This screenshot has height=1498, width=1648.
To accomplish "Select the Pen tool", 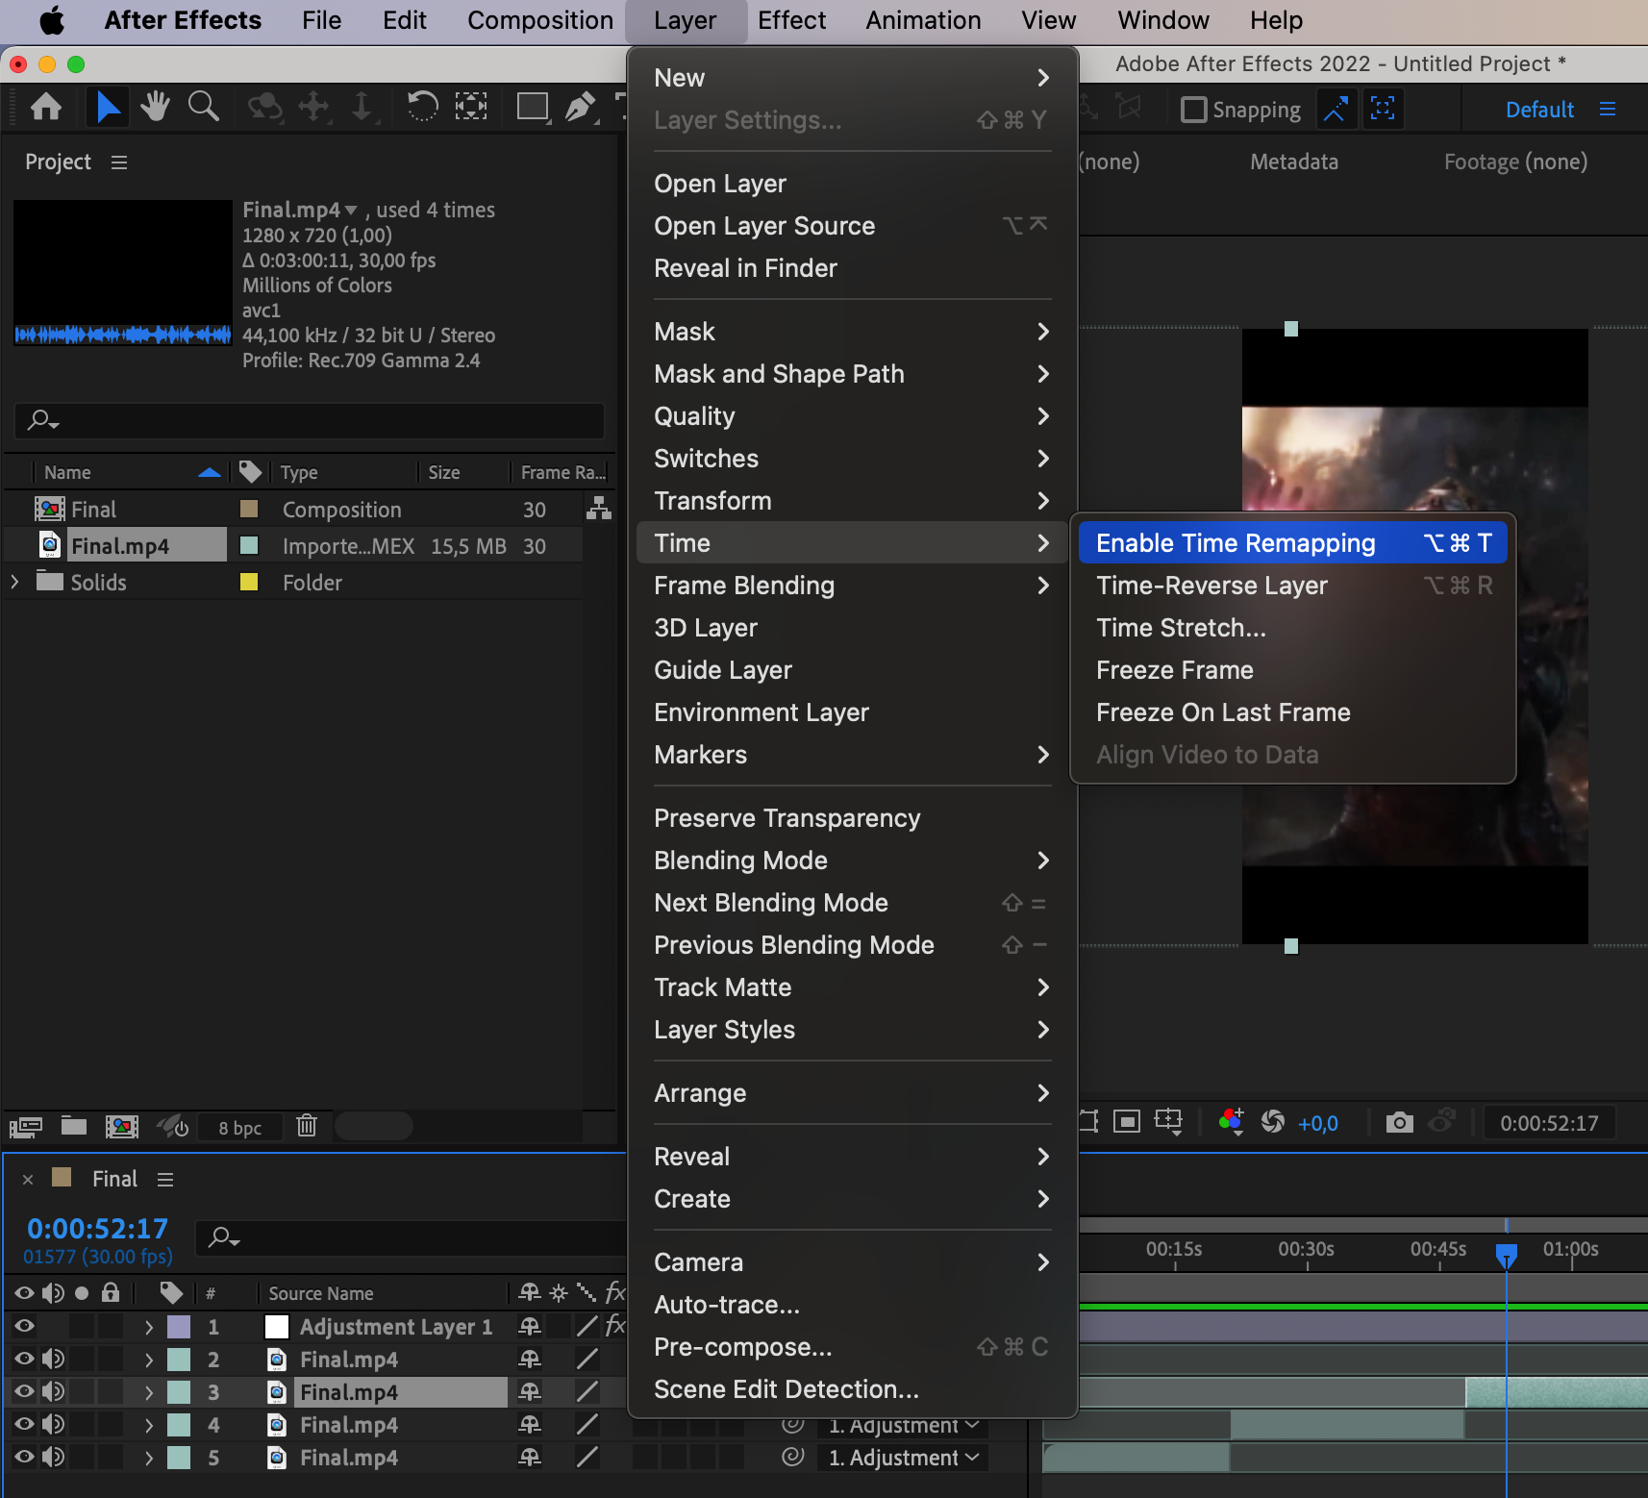I will point(579,107).
